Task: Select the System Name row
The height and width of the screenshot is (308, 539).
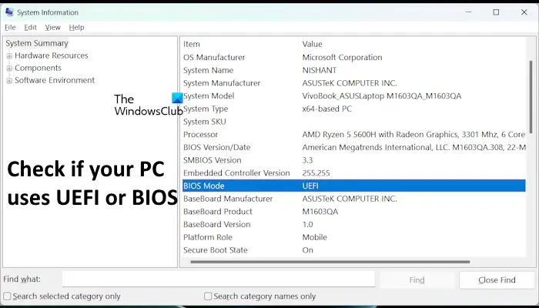Action: point(353,70)
